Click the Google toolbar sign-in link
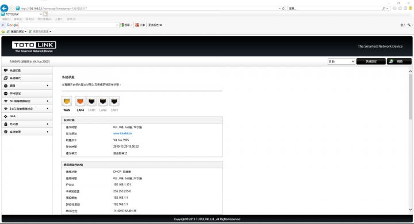 click(x=402, y=25)
